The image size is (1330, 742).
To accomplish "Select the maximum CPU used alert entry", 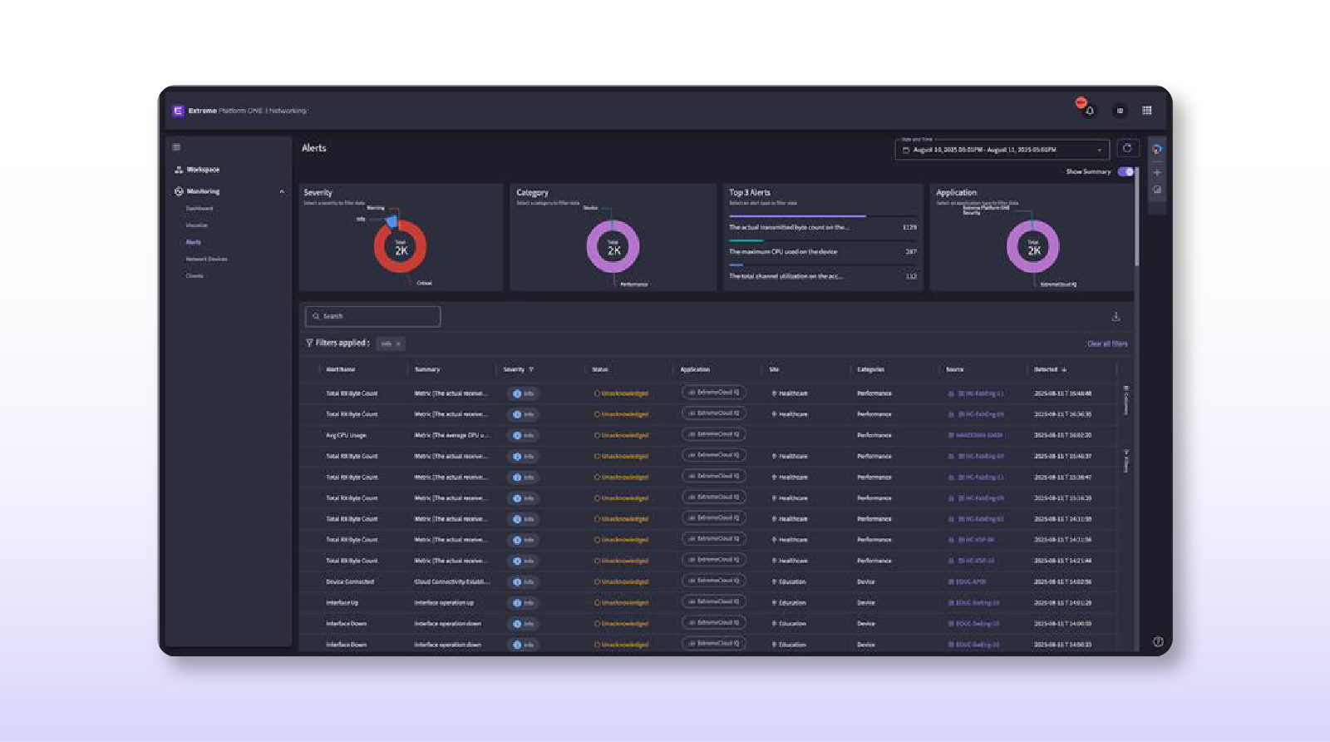I will click(823, 251).
